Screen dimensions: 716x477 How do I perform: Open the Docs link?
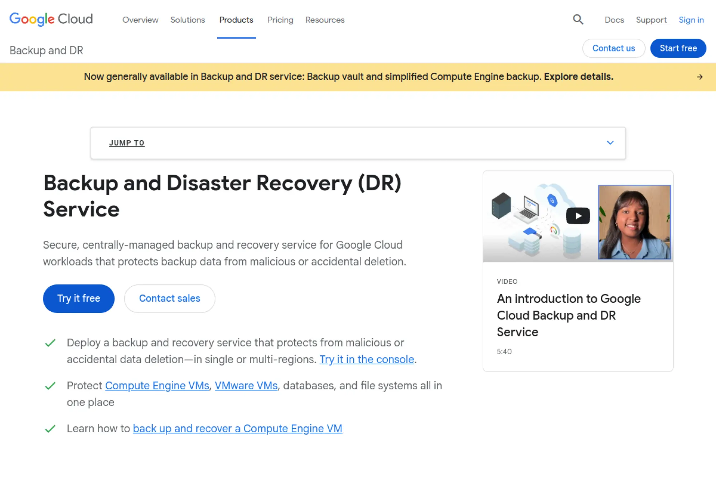coord(614,20)
